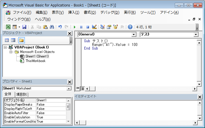The width and height of the screenshot is (205, 128).
Task: Switch to the 項目別 properties tab
Action: (21, 94)
